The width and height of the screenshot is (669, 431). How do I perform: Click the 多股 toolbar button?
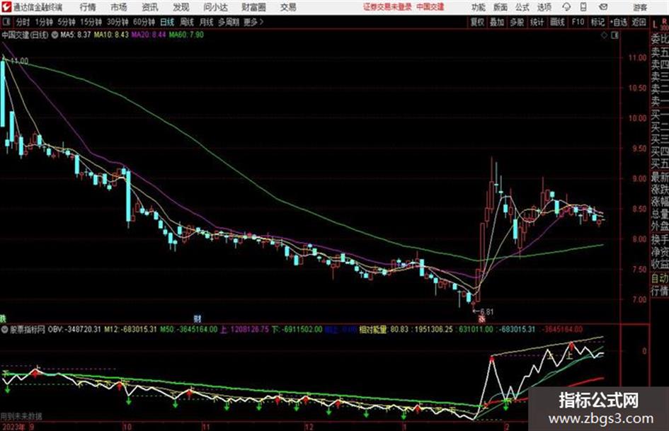click(x=517, y=22)
